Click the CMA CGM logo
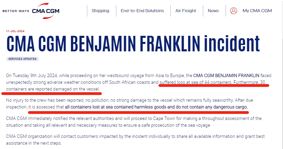The image size is (283, 149). pos(46,11)
